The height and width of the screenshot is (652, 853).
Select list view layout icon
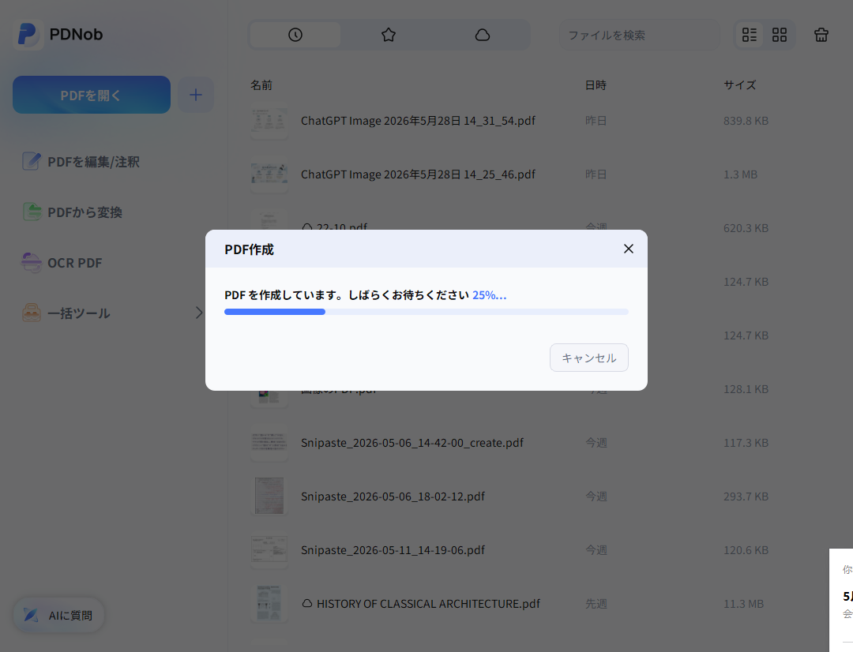(x=750, y=35)
